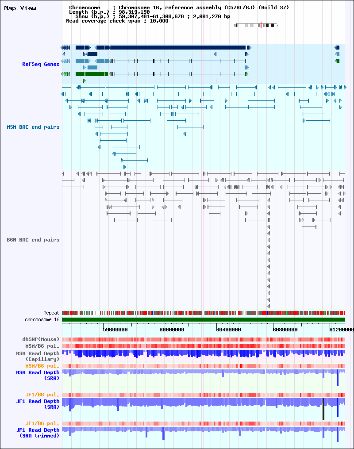The width and height of the screenshot is (354, 449).
Task: Click the red position marker on the ideogram
Action: click(261, 25)
